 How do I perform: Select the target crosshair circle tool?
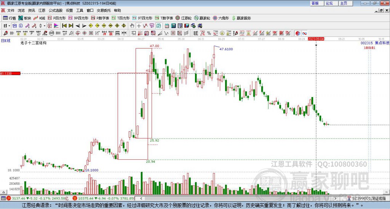(78, 33)
